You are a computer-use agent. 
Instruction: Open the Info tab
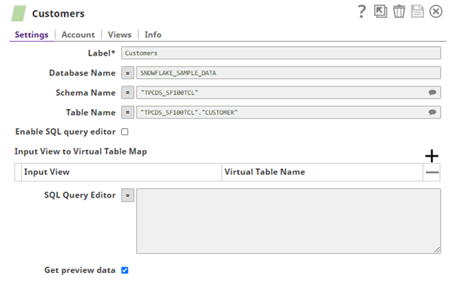153,34
